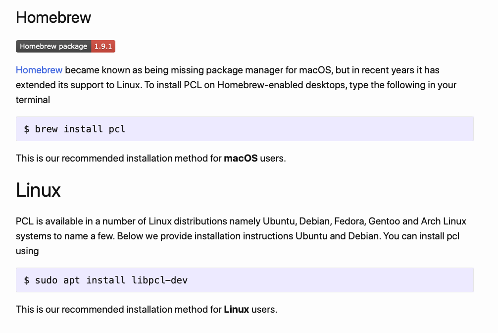Click the Homebrew package badge label
Screen dimensions: 498x333
coord(53,47)
